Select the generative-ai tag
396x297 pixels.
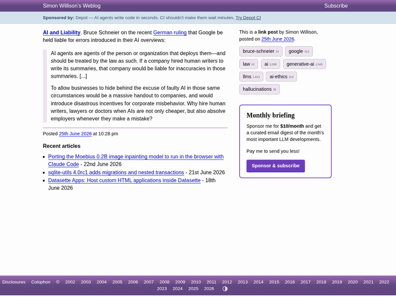pyautogui.click(x=304, y=64)
